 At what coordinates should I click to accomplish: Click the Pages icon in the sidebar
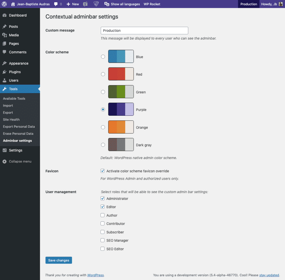pyautogui.click(x=4, y=44)
